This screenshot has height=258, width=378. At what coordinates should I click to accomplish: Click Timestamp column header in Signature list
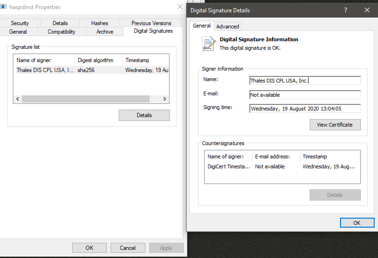tap(146, 60)
